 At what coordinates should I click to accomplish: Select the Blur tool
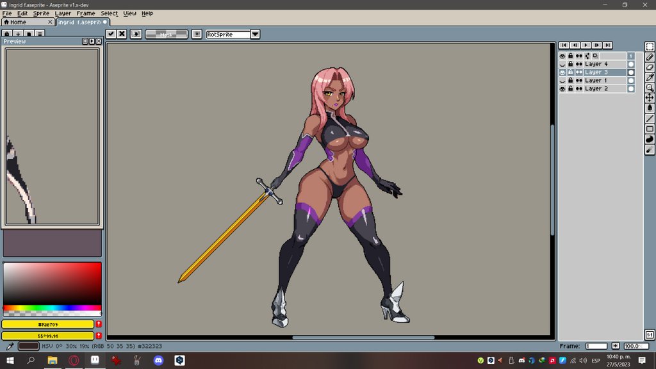(650, 149)
